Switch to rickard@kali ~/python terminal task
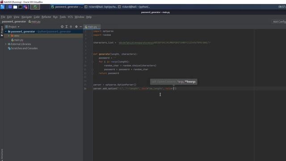Image resolution: width=286 pixels, height=161 pixels. coord(134,7)
